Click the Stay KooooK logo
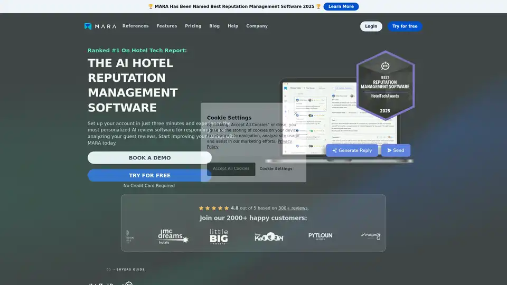 pyautogui.click(x=268, y=237)
